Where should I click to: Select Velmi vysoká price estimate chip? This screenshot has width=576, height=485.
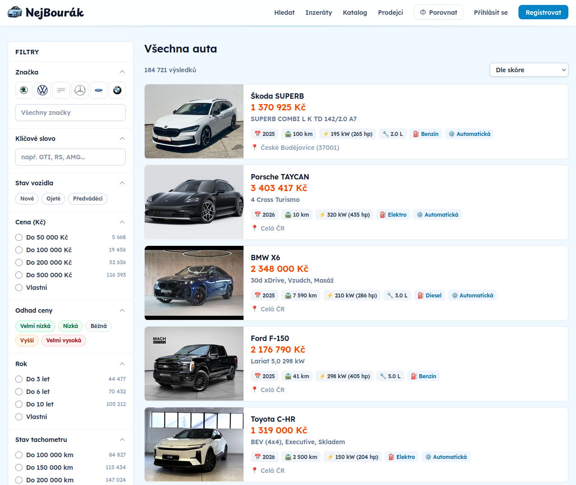point(64,341)
